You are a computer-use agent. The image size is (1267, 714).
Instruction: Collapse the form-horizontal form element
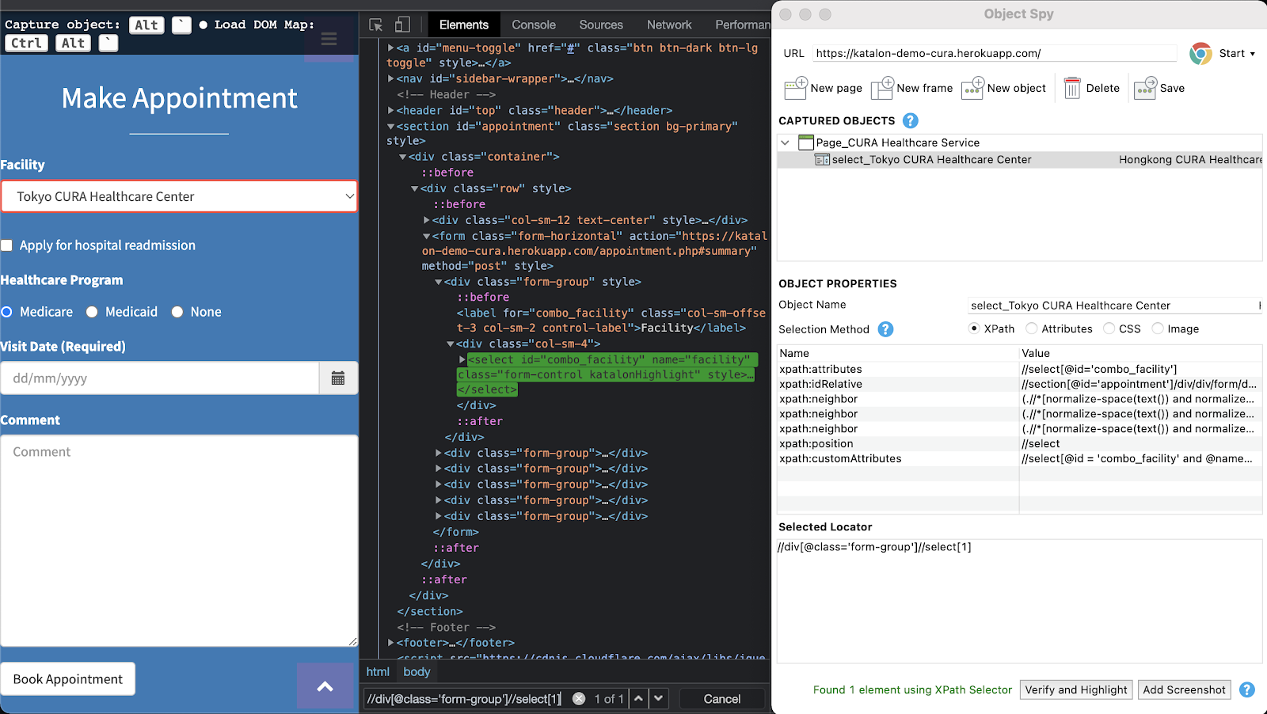coord(427,236)
